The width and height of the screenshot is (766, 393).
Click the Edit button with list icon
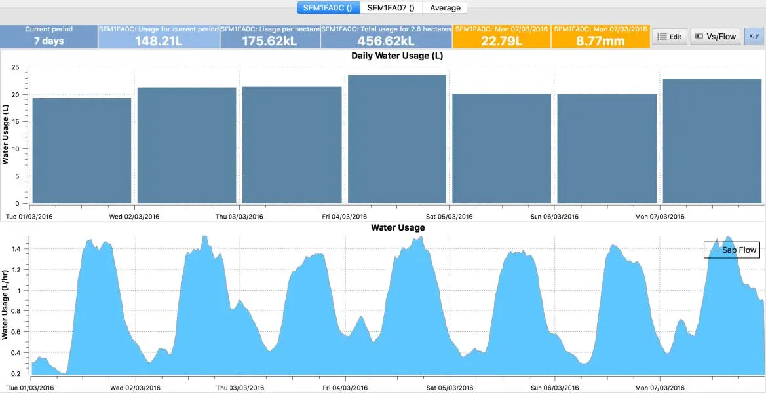coord(669,37)
